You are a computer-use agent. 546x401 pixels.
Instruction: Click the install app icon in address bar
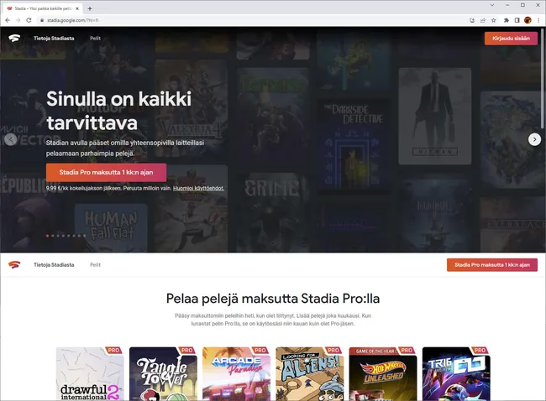click(x=472, y=20)
